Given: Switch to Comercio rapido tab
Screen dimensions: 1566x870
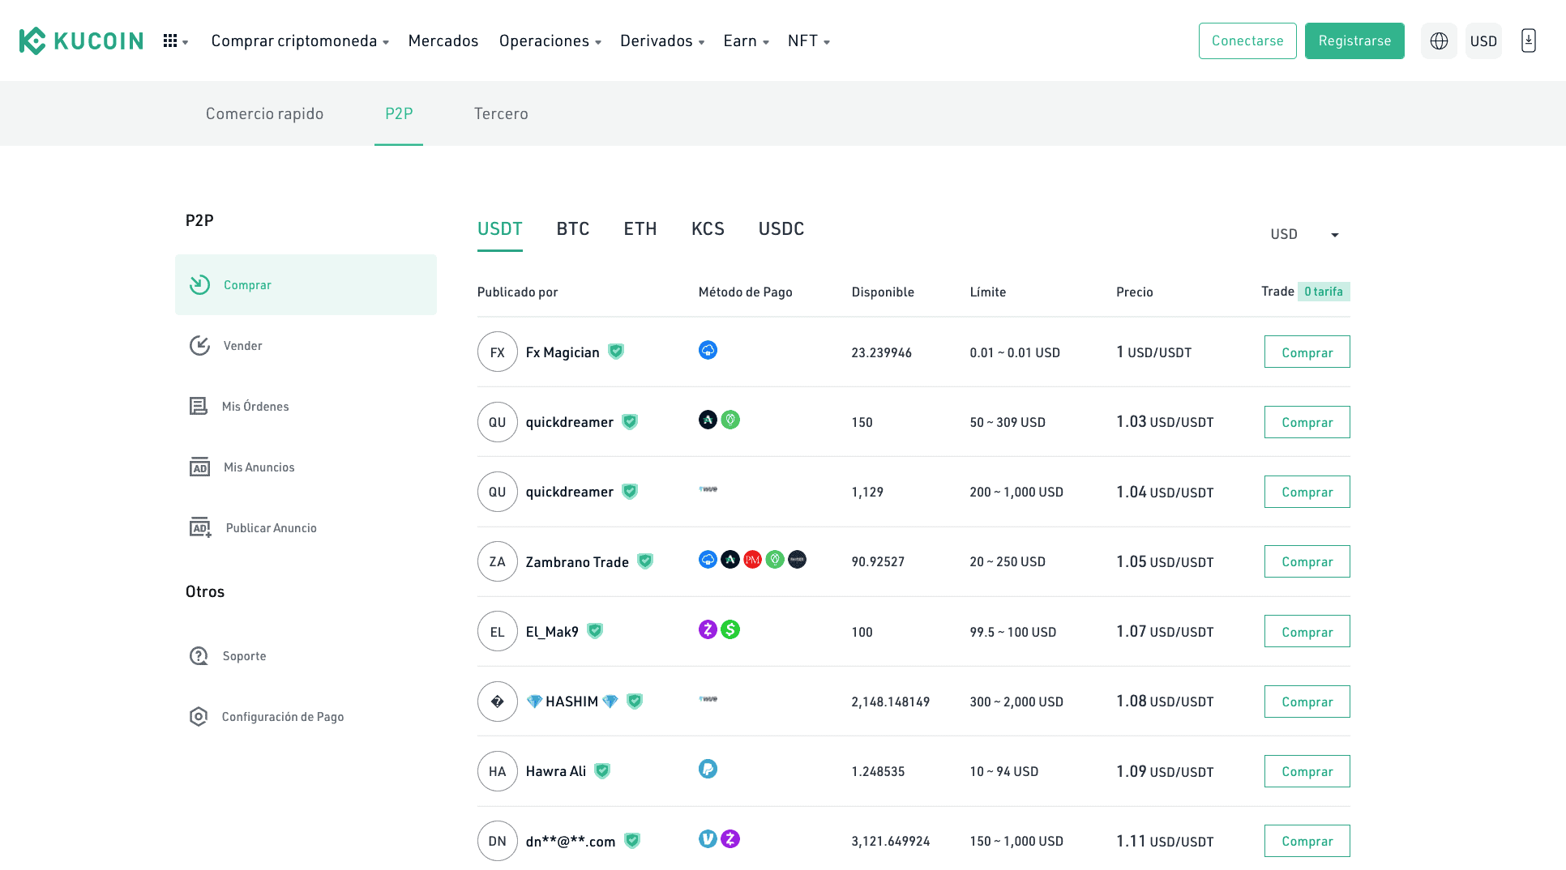Looking at the screenshot, I should 264,113.
